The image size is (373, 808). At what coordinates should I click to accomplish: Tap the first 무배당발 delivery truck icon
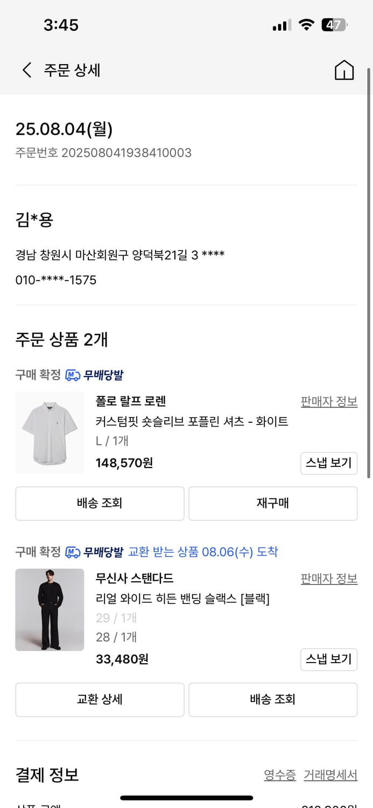pos(73,375)
